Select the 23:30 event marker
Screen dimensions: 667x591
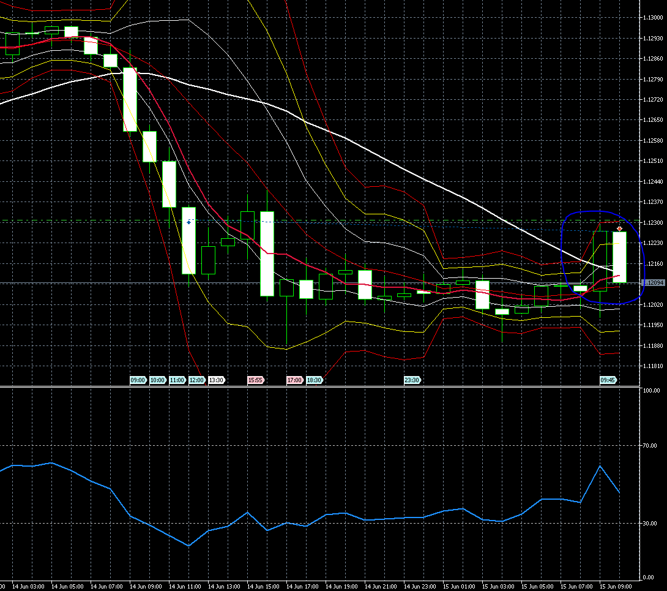click(x=412, y=380)
